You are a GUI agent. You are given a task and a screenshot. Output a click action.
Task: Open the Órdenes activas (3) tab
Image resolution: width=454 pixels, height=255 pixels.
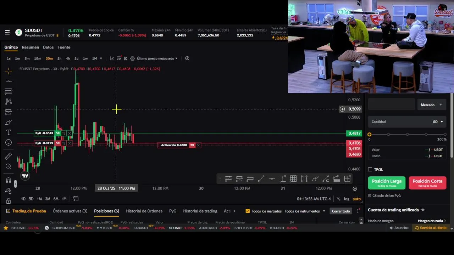(70, 211)
